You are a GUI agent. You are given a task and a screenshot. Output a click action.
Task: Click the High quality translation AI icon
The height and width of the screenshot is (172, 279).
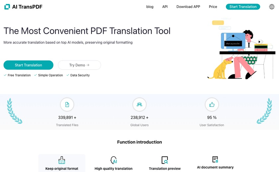(x=114, y=160)
